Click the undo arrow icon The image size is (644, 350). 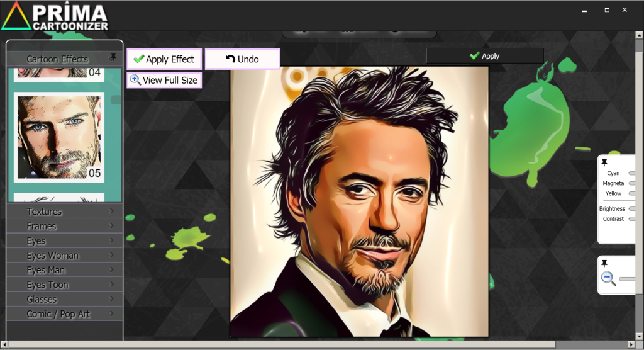(230, 59)
